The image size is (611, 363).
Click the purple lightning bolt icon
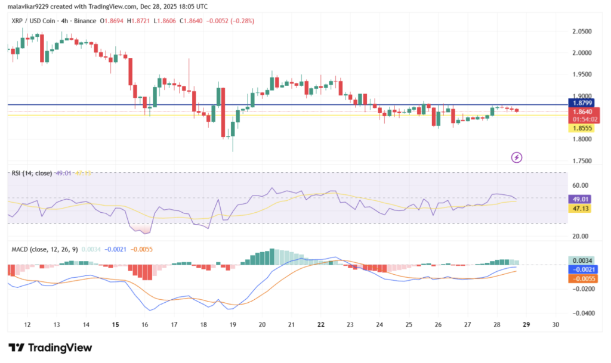pos(517,157)
